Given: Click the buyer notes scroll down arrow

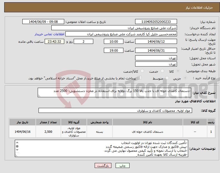Looking at the screenshot, I should (17, 150).
